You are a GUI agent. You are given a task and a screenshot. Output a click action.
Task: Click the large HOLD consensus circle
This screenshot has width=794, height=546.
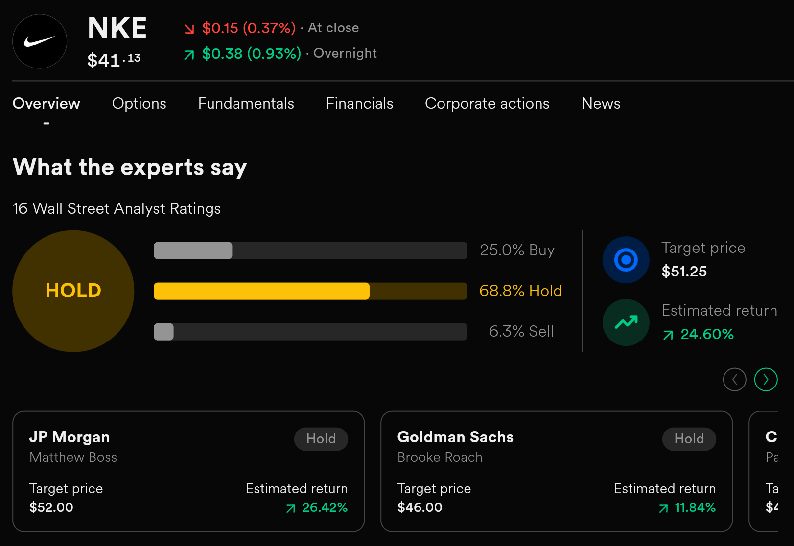click(73, 291)
